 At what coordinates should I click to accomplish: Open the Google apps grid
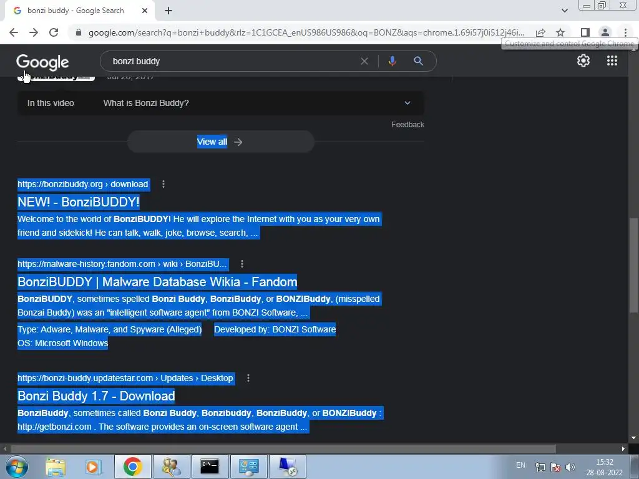click(x=612, y=60)
